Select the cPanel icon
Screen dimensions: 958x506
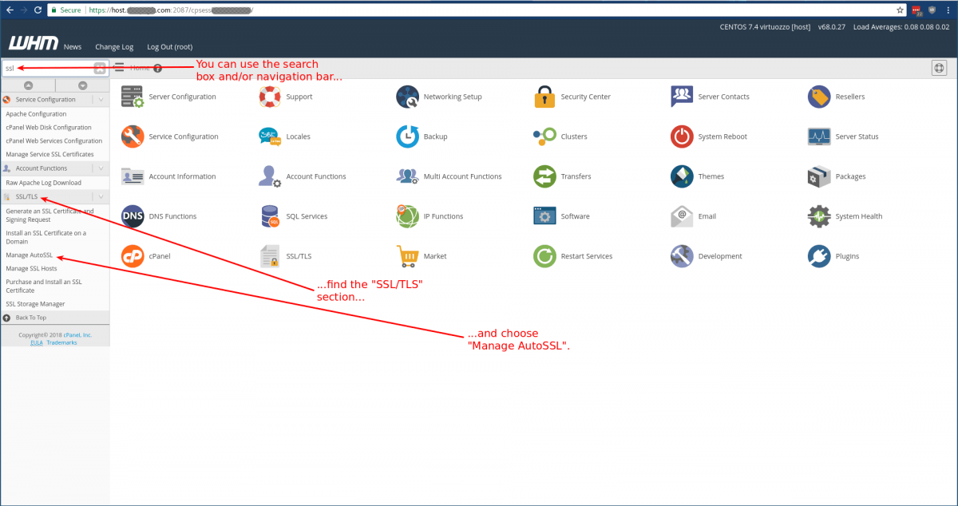(x=132, y=255)
